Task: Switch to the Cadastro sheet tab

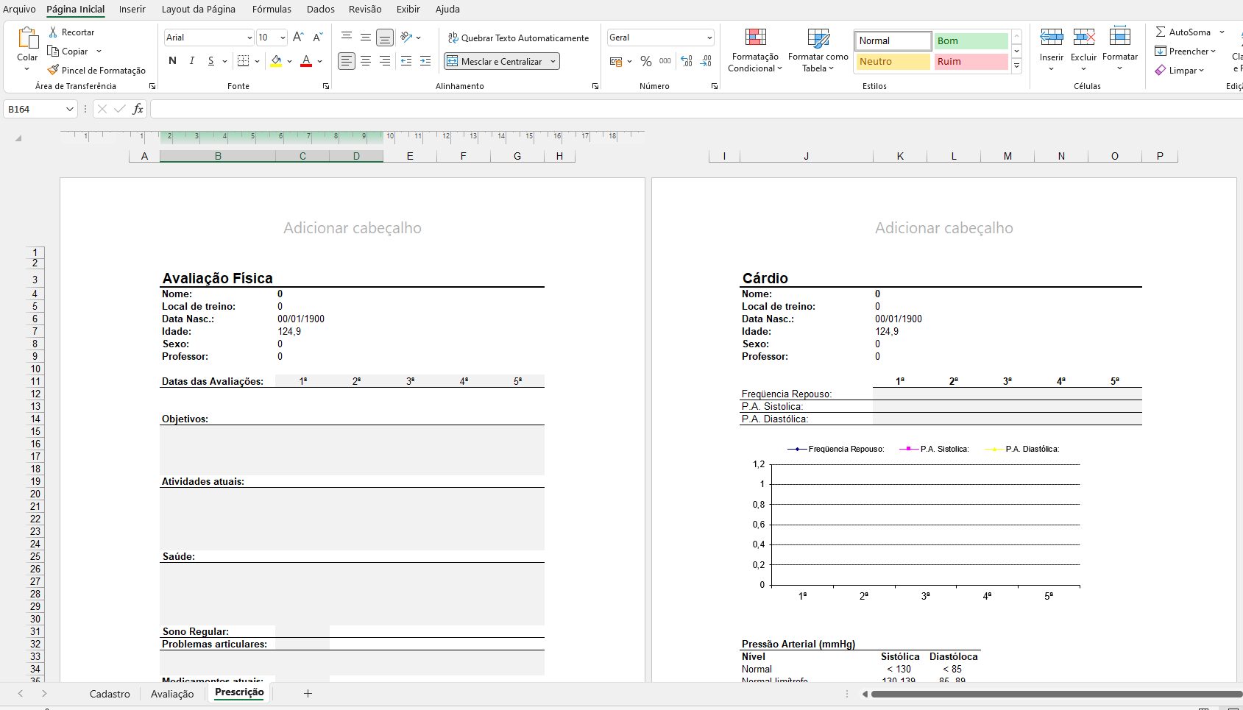Action: (x=110, y=694)
